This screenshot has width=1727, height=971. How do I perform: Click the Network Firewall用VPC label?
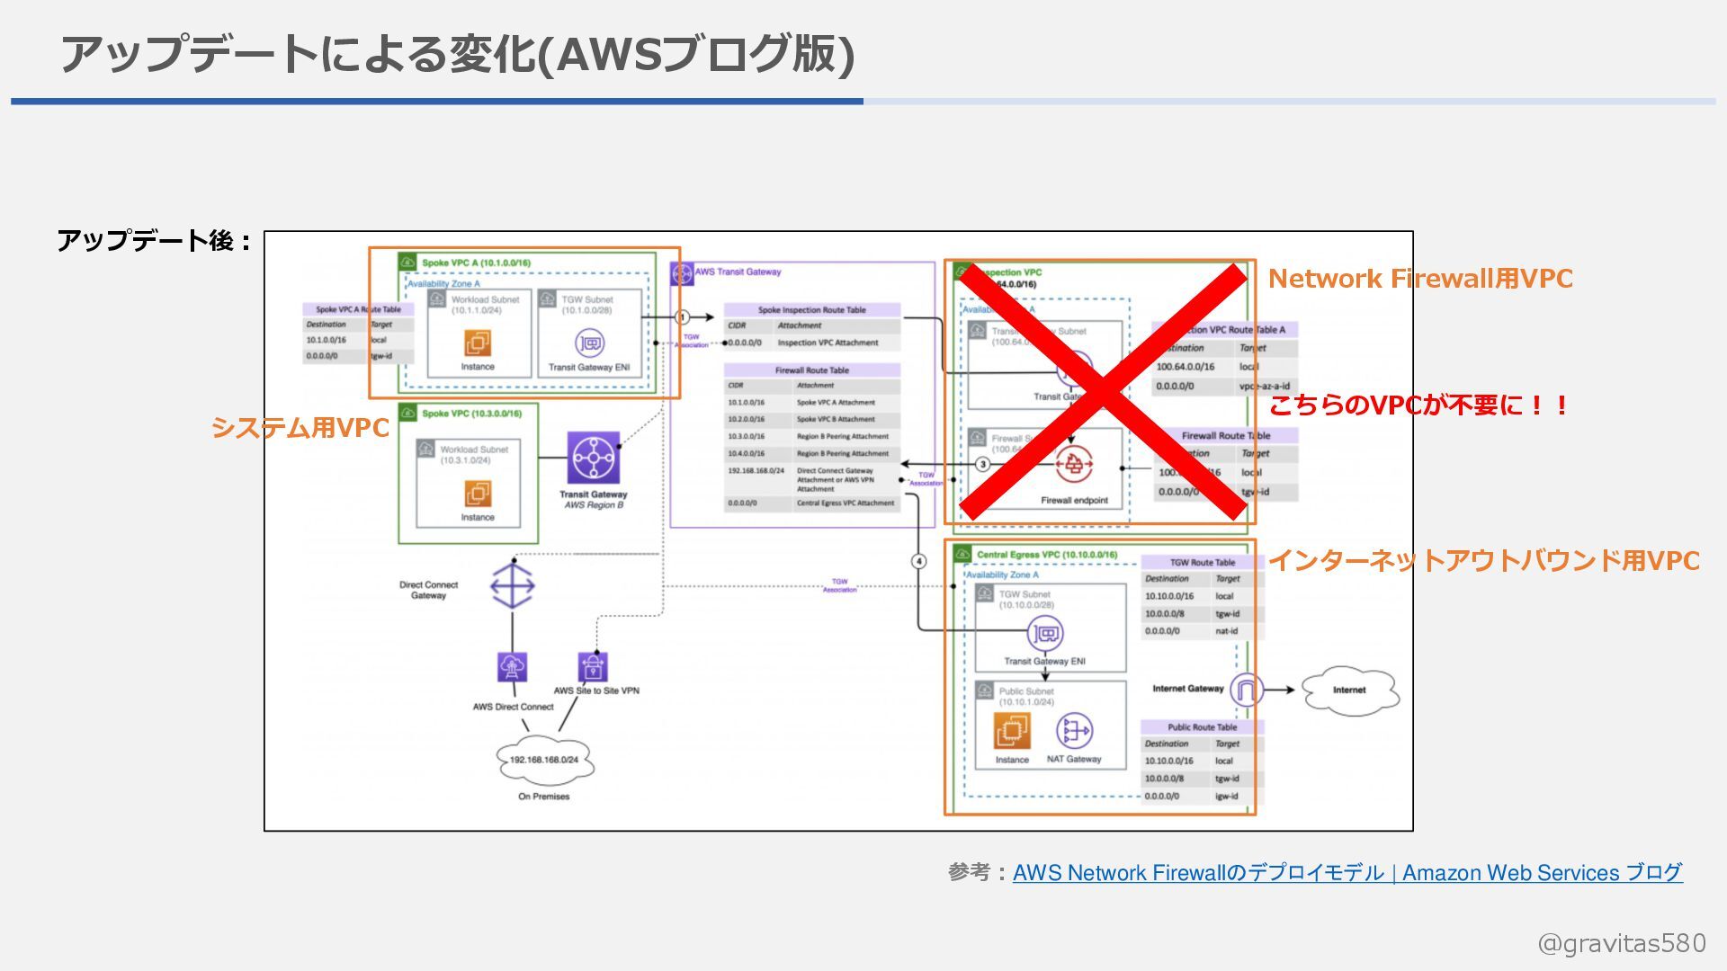(x=1420, y=279)
